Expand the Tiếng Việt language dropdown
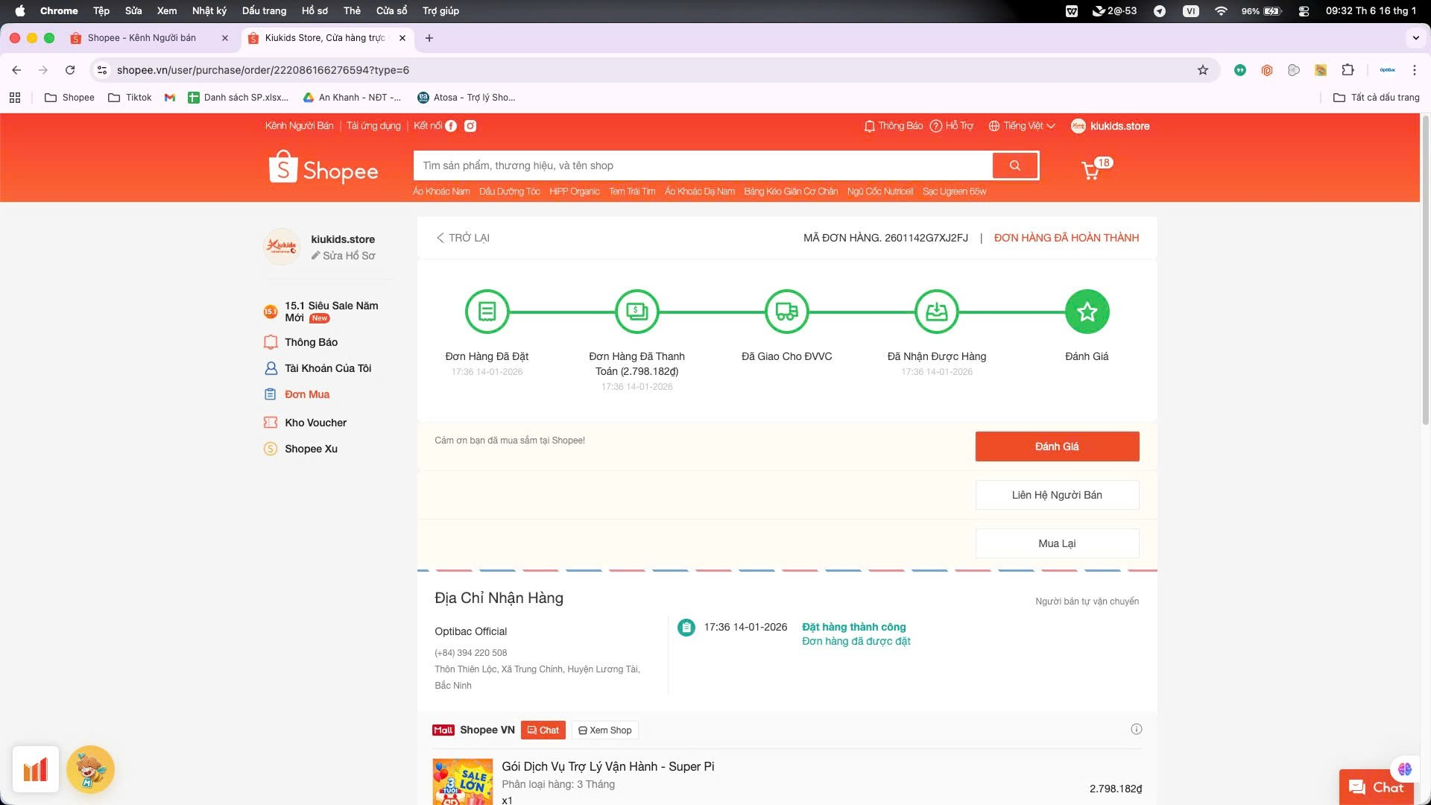This screenshot has height=805, width=1431. [1022, 126]
